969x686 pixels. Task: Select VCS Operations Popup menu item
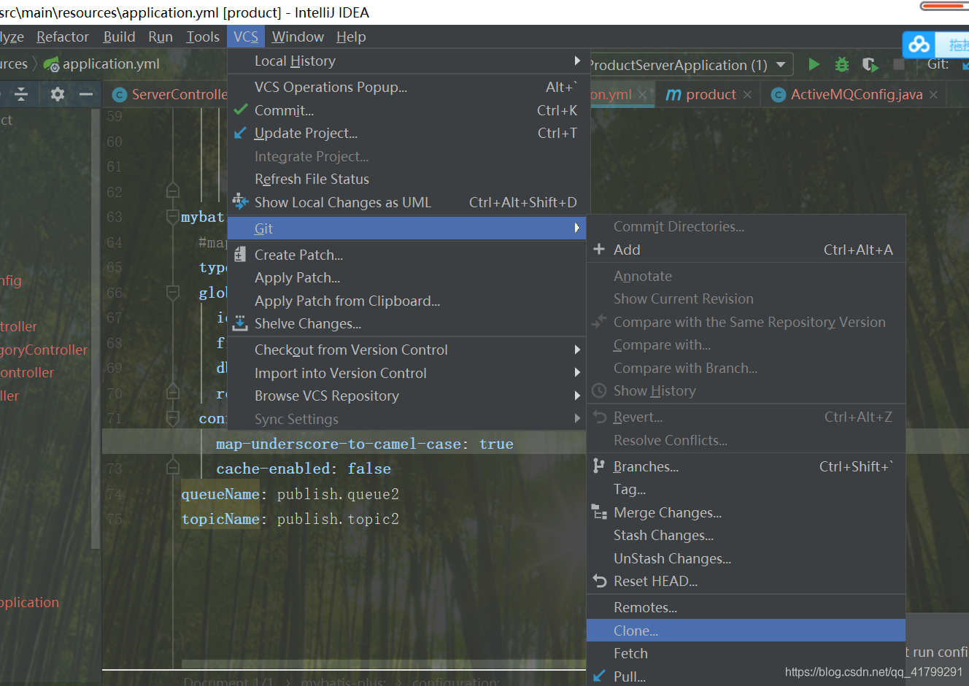pyautogui.click(x=409, y=87)
